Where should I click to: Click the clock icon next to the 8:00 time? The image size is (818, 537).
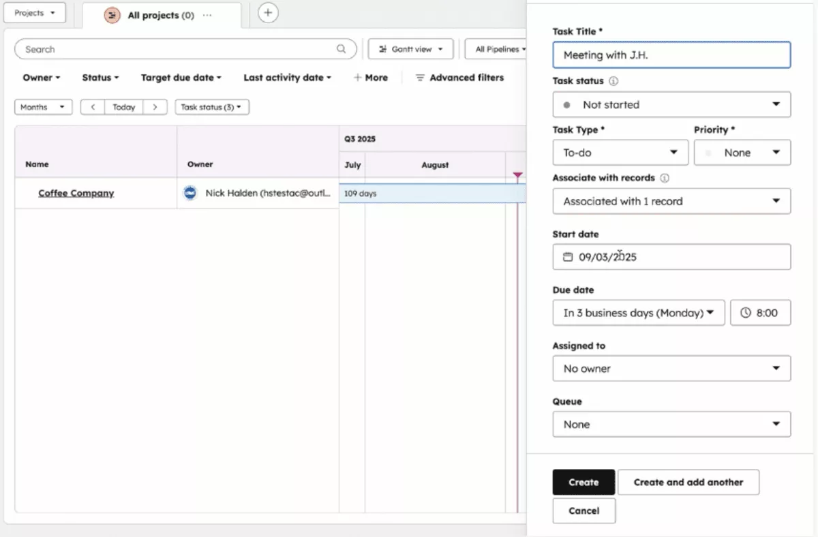click(x=748, y=312)
